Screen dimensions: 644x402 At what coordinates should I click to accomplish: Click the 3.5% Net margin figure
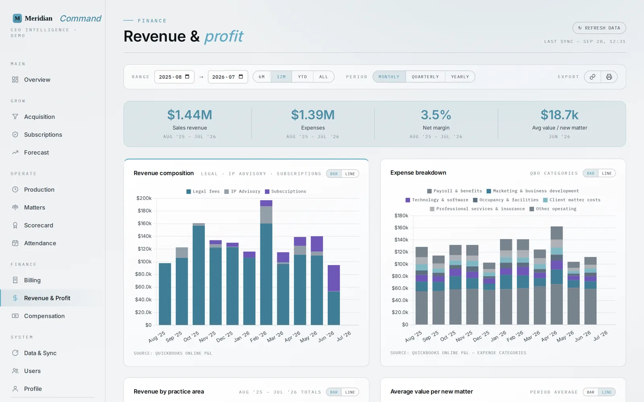(436, 115)
